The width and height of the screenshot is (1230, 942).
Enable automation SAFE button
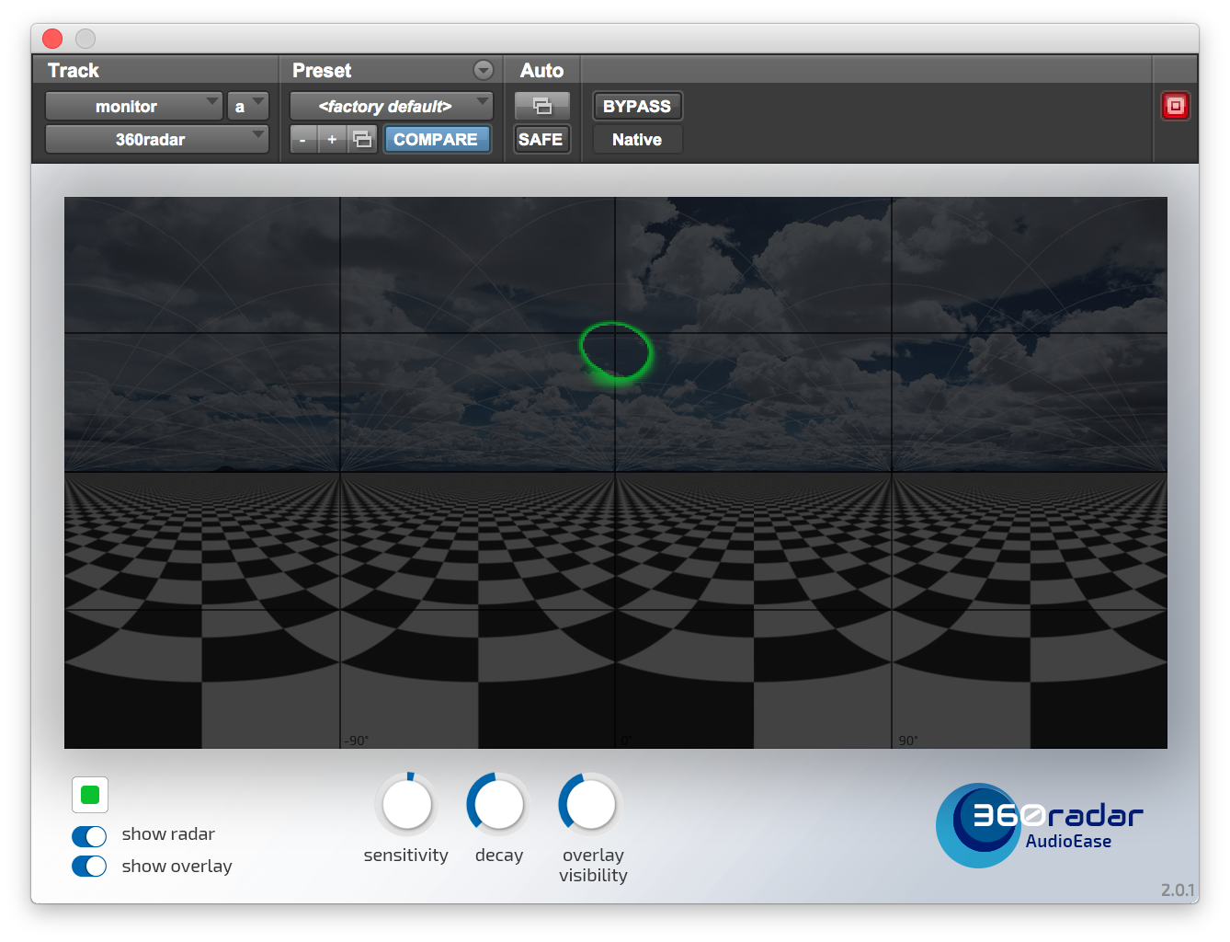click(541, 140)
